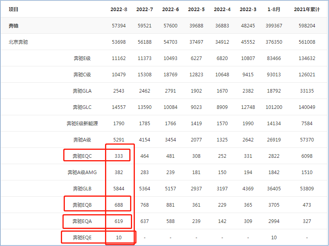Click the 598204 cell in 奔驰 row
This screenshot has height=246, width=329.
307,26
